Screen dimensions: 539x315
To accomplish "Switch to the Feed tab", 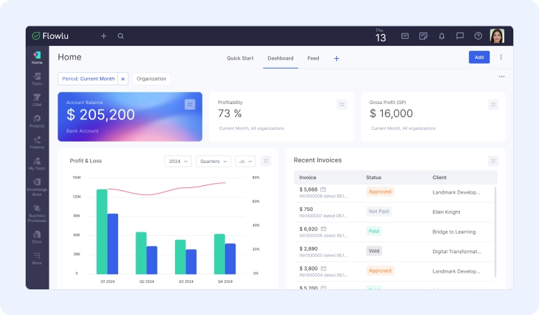I will [313, 58].
